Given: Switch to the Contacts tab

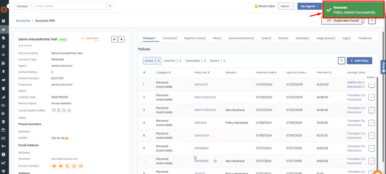Looking at the screenshot, I should (170, 38).
